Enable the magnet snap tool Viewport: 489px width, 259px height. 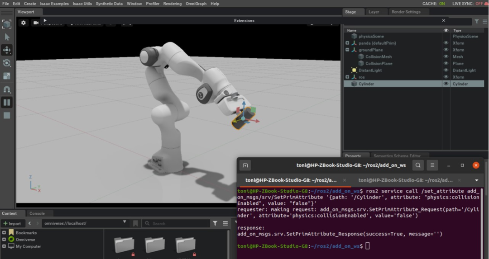coord(7,89)
